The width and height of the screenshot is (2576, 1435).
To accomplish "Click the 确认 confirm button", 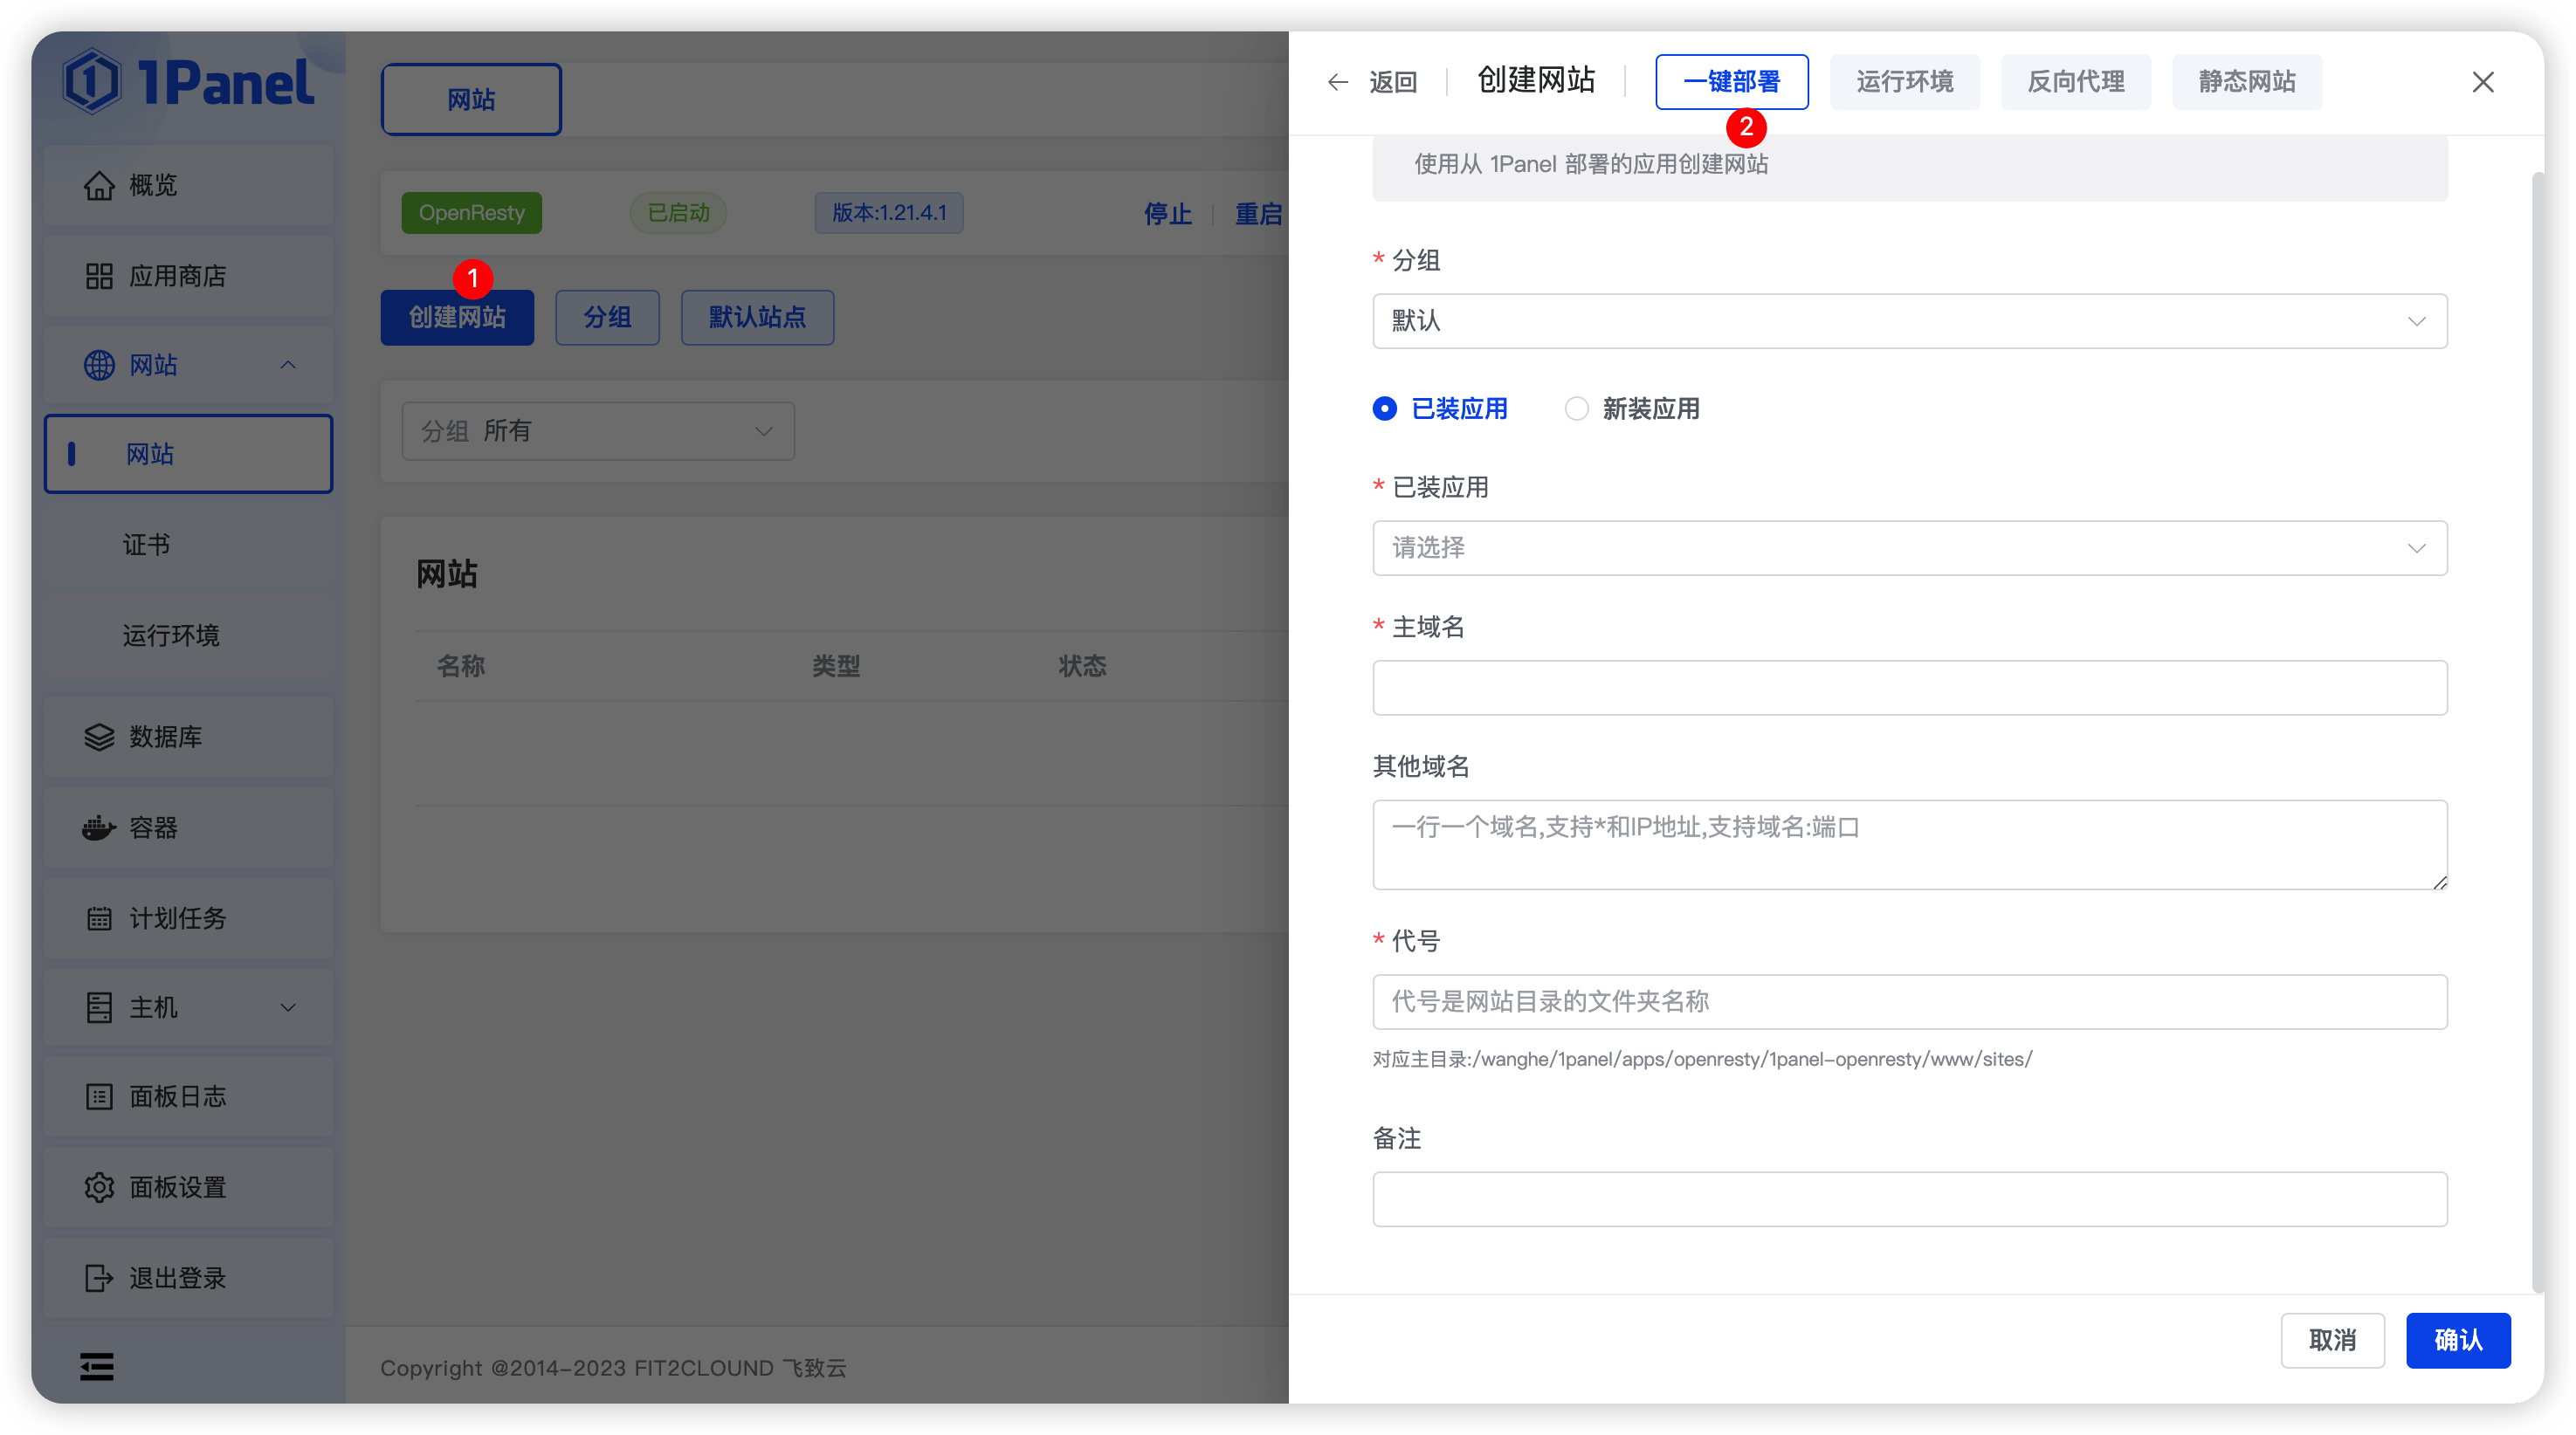I will coord(2458,1340).
